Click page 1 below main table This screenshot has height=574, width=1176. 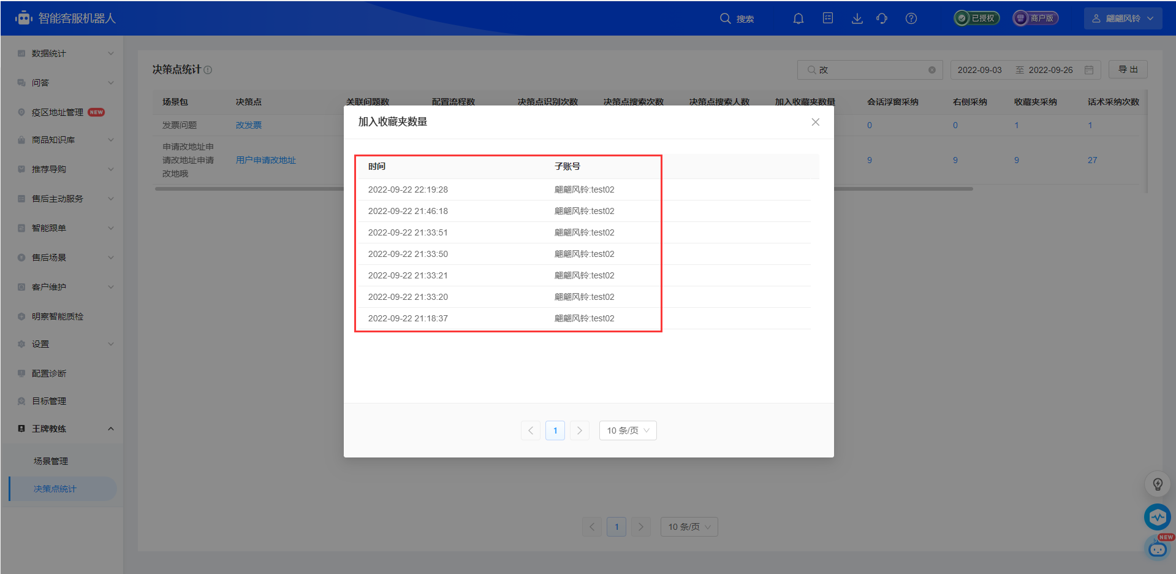(x=616, y=527)
